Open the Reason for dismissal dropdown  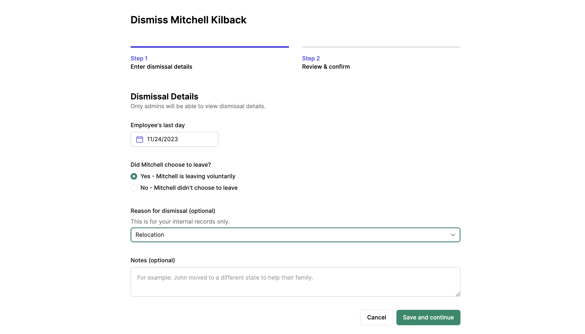pyautogui.click(x=296, y=235)
